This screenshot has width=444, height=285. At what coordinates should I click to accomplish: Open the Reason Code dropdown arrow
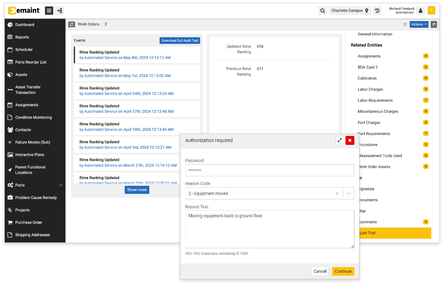pos(349,194)
